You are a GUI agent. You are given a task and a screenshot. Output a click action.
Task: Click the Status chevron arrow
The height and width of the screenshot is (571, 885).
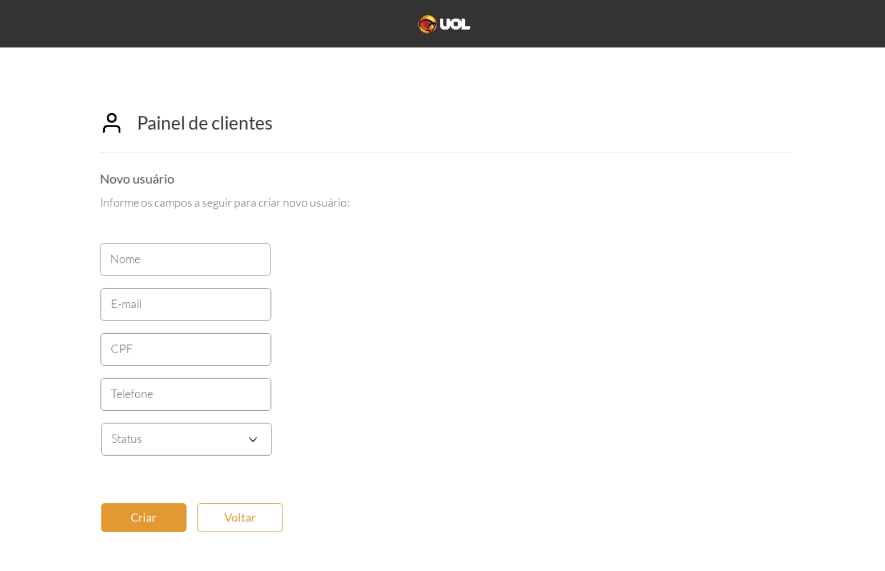pos(253,439)
